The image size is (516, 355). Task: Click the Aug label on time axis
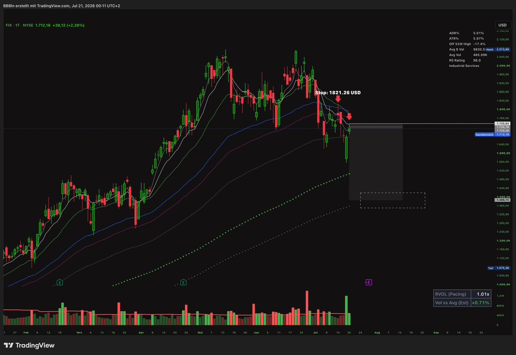click(x=377, y=333)
